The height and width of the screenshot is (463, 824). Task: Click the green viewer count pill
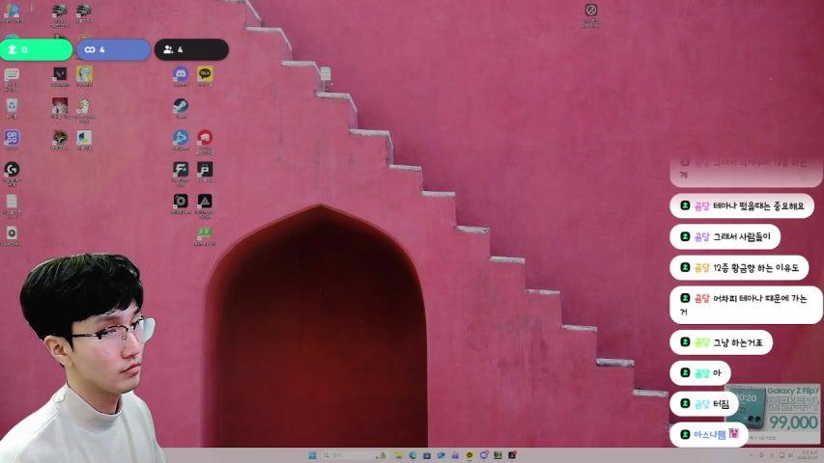point(37,49)
